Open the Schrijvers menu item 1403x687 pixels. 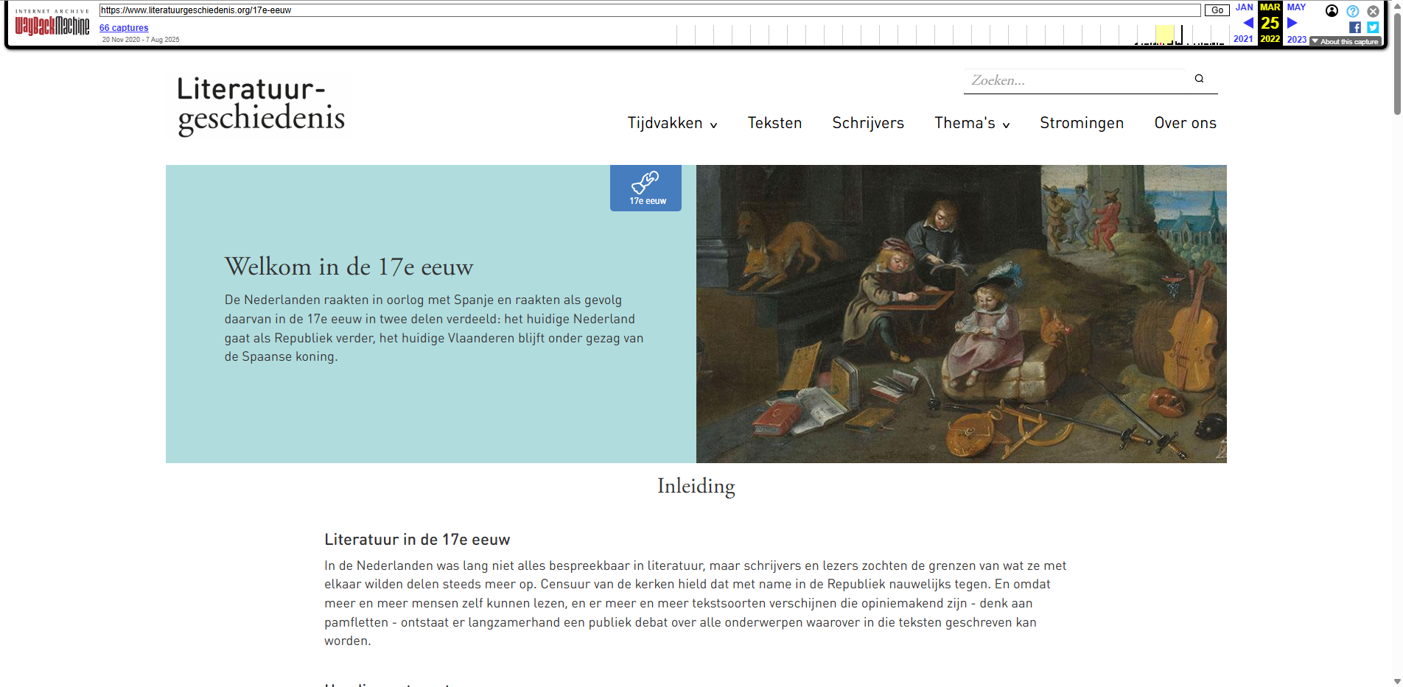[x=868, y=124]
